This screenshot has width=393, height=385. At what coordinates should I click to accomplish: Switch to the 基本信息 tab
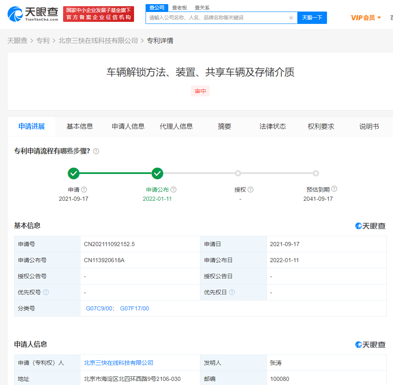[x=80, y=127]
